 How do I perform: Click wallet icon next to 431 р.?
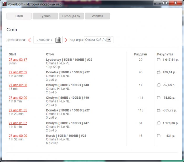coord(159,136)
